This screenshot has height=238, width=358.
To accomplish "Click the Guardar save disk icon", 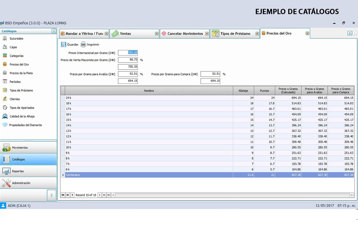I will 63,45.
